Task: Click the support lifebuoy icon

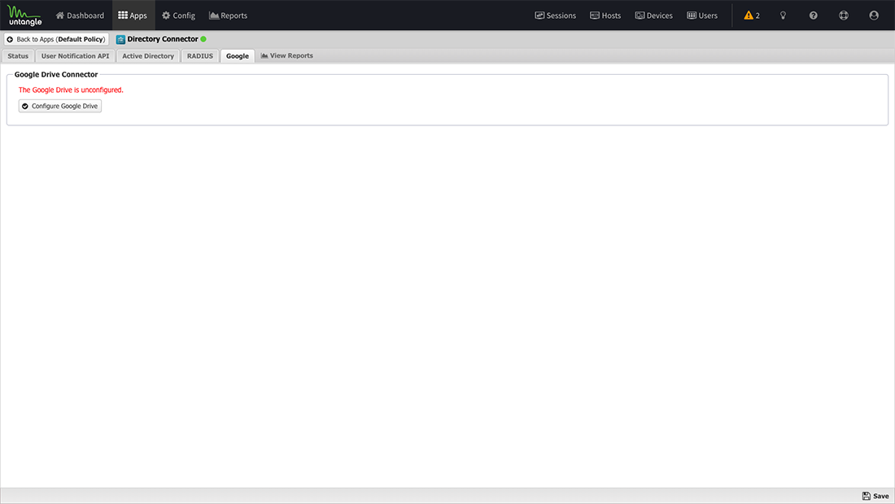Action: 844,15
